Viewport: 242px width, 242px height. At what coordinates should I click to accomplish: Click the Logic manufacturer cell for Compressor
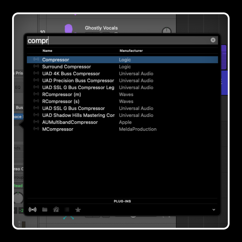point(125,60)
